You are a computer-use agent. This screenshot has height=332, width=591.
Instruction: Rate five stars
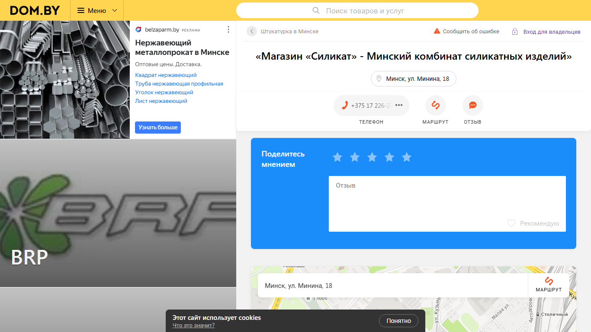coord(407,157)
